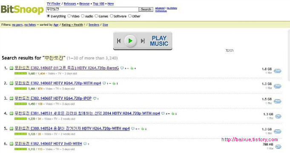Click health bar of result 1

21,73
